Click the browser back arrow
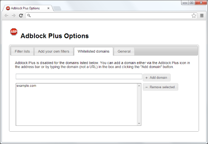 6,16
